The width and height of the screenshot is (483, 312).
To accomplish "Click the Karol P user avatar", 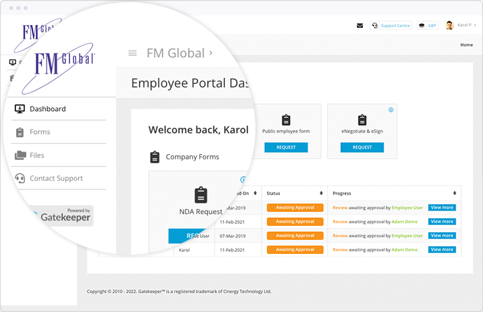I will point(450,25).
